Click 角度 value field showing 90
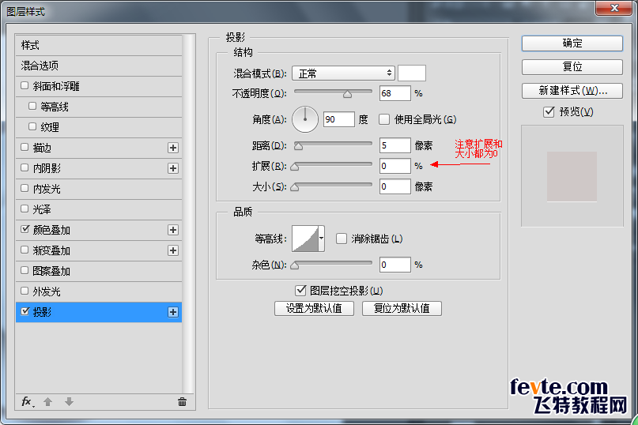Viewport: 638px width, 425px height. 339,119
